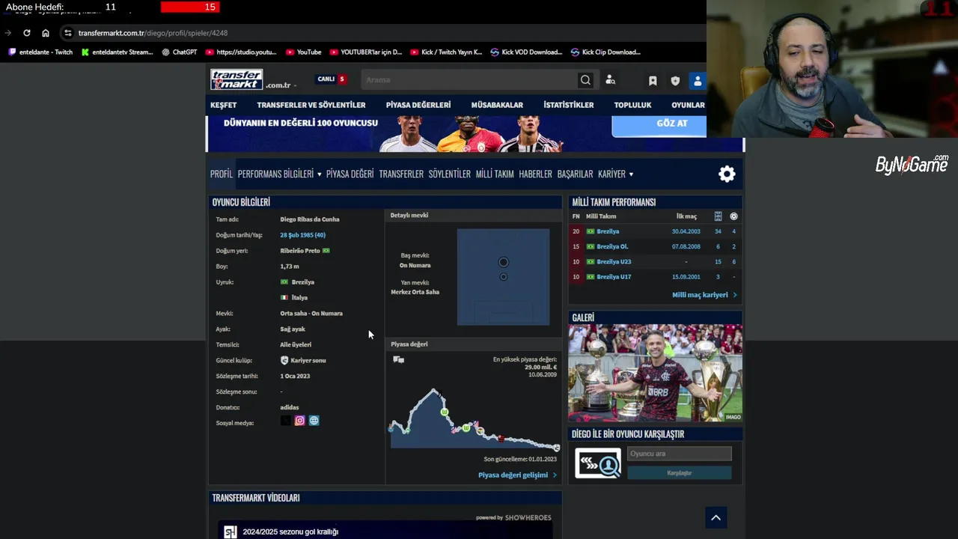Click the Oyuncu ara input field

point(679,454)
